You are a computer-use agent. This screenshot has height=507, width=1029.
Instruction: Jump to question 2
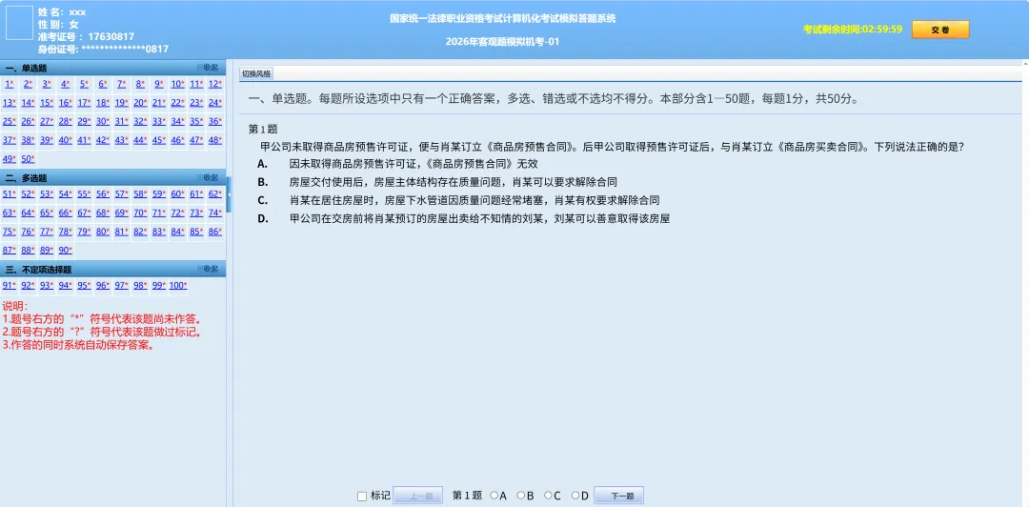[28, 84]
